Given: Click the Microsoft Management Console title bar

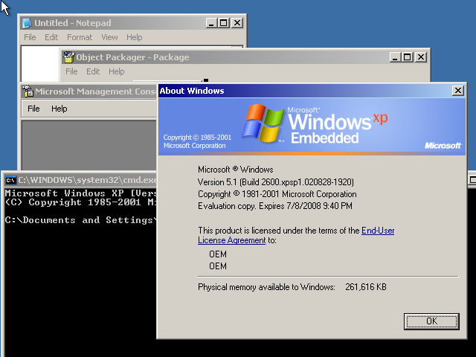Looking at the screenshot, I should click(89, 91).
